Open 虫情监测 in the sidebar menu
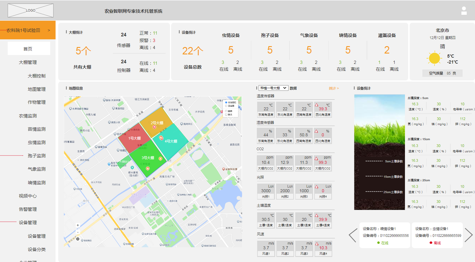This screenshot has width=475, height=262. (x=37, y=143)
